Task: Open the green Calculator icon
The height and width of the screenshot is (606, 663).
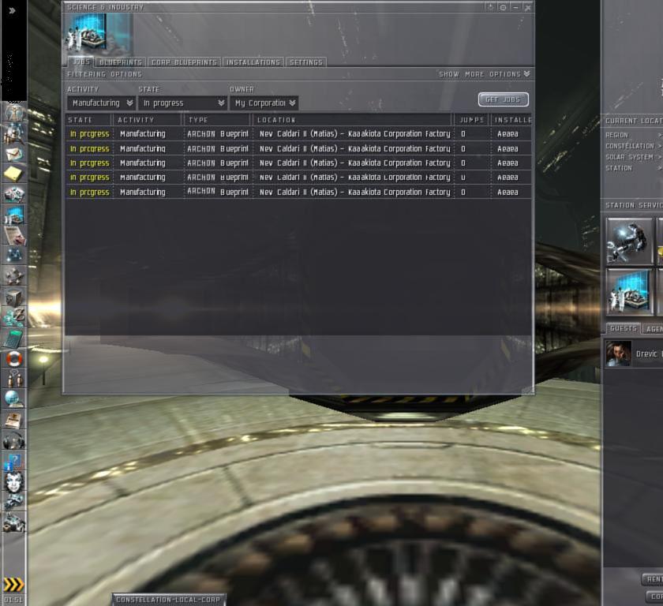Action: pos(14,338)
